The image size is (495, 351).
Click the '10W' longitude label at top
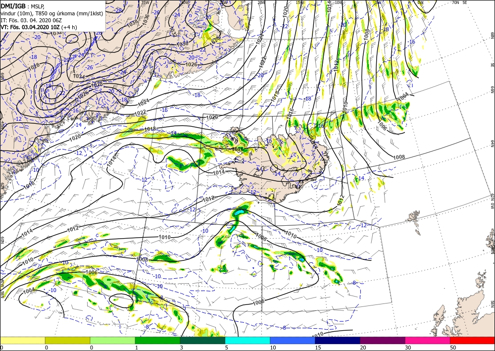339,2
